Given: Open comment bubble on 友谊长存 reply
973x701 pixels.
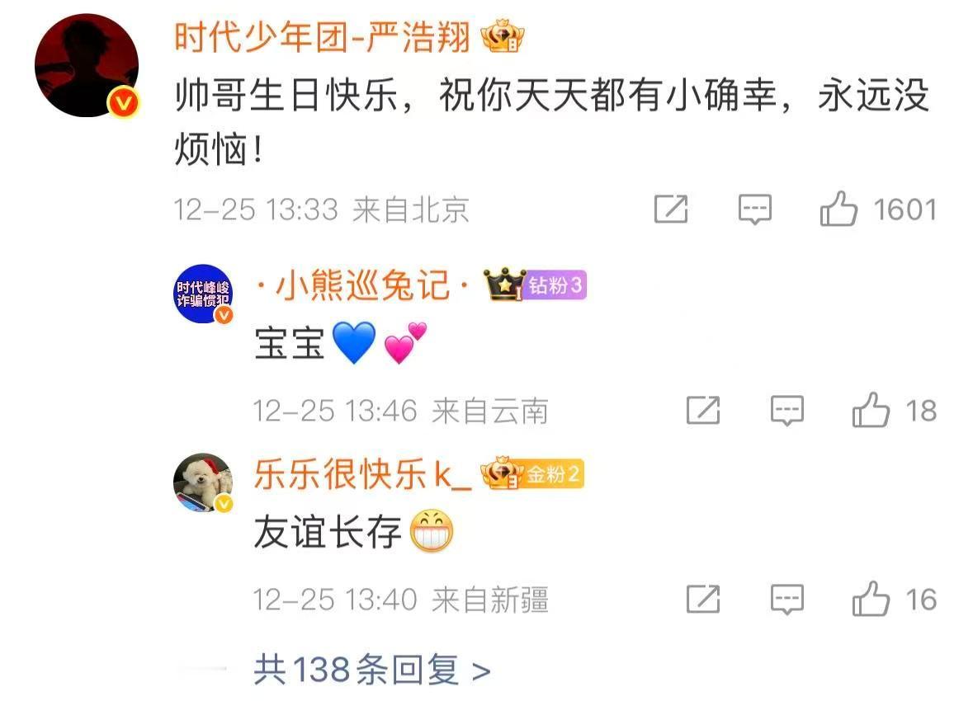Looking at the screenshot, I should point(786,600).
